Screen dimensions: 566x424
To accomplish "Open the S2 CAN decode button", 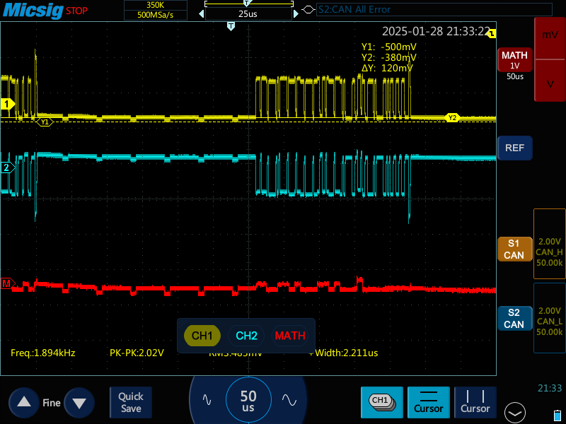I will [x=515, y=319].
